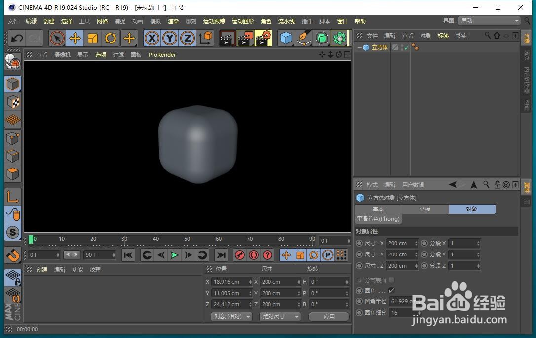Open the 绝对尺寸 dropdown

coord(279,316)
